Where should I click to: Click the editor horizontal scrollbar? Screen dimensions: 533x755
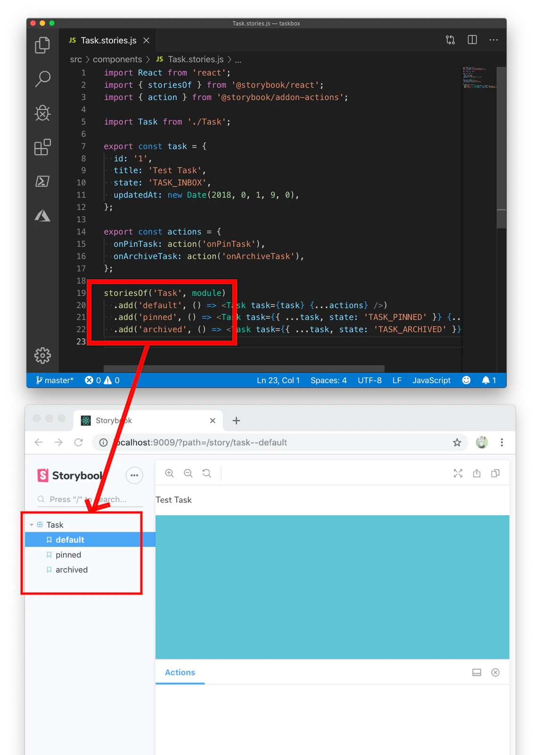[x=244, y=369]
